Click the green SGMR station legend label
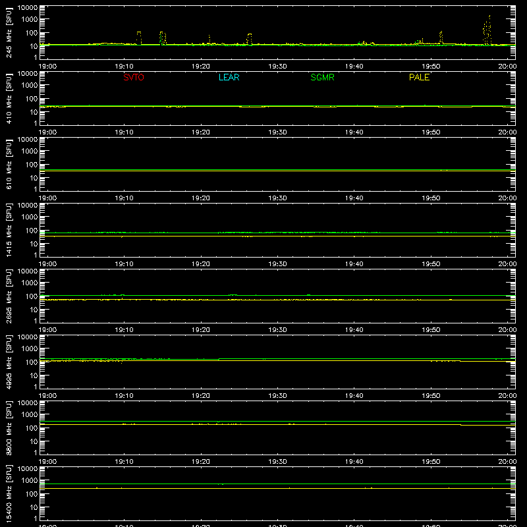This screenshot has width=527, height=527. click(x=322, y=77)
